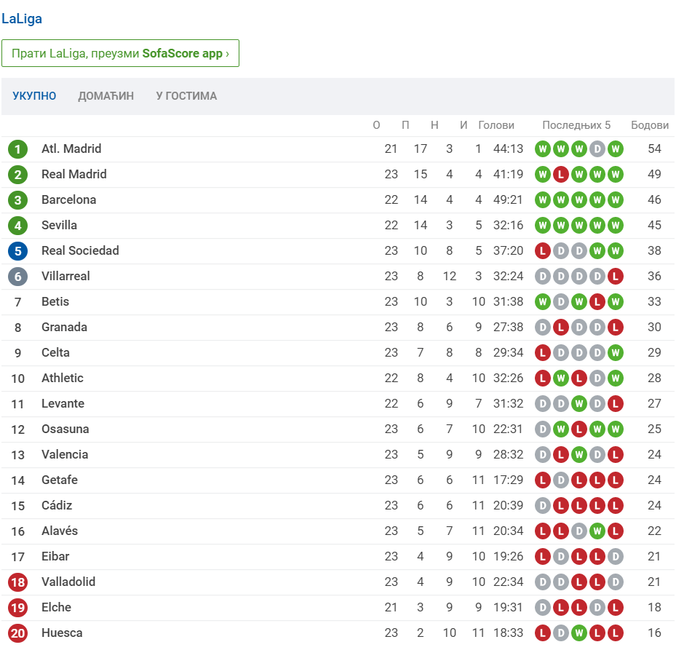The width and height of the screenshot is (676, 650).
Task: Click Huesca's green W form icon
Action: tap(579, 633)
